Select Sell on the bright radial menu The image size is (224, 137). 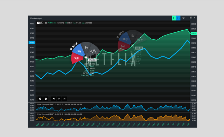[76, 58]
